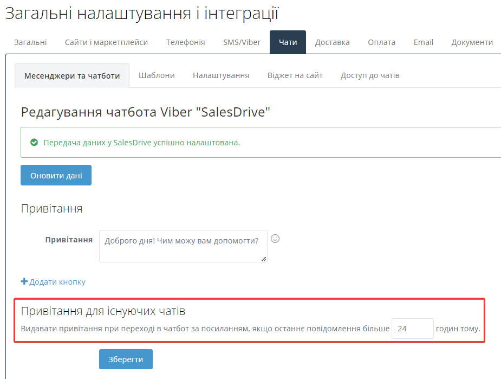This screenshot has height=379, width=501.
Task: Focus the Привітання greeting text area
Action: point(183,246)
